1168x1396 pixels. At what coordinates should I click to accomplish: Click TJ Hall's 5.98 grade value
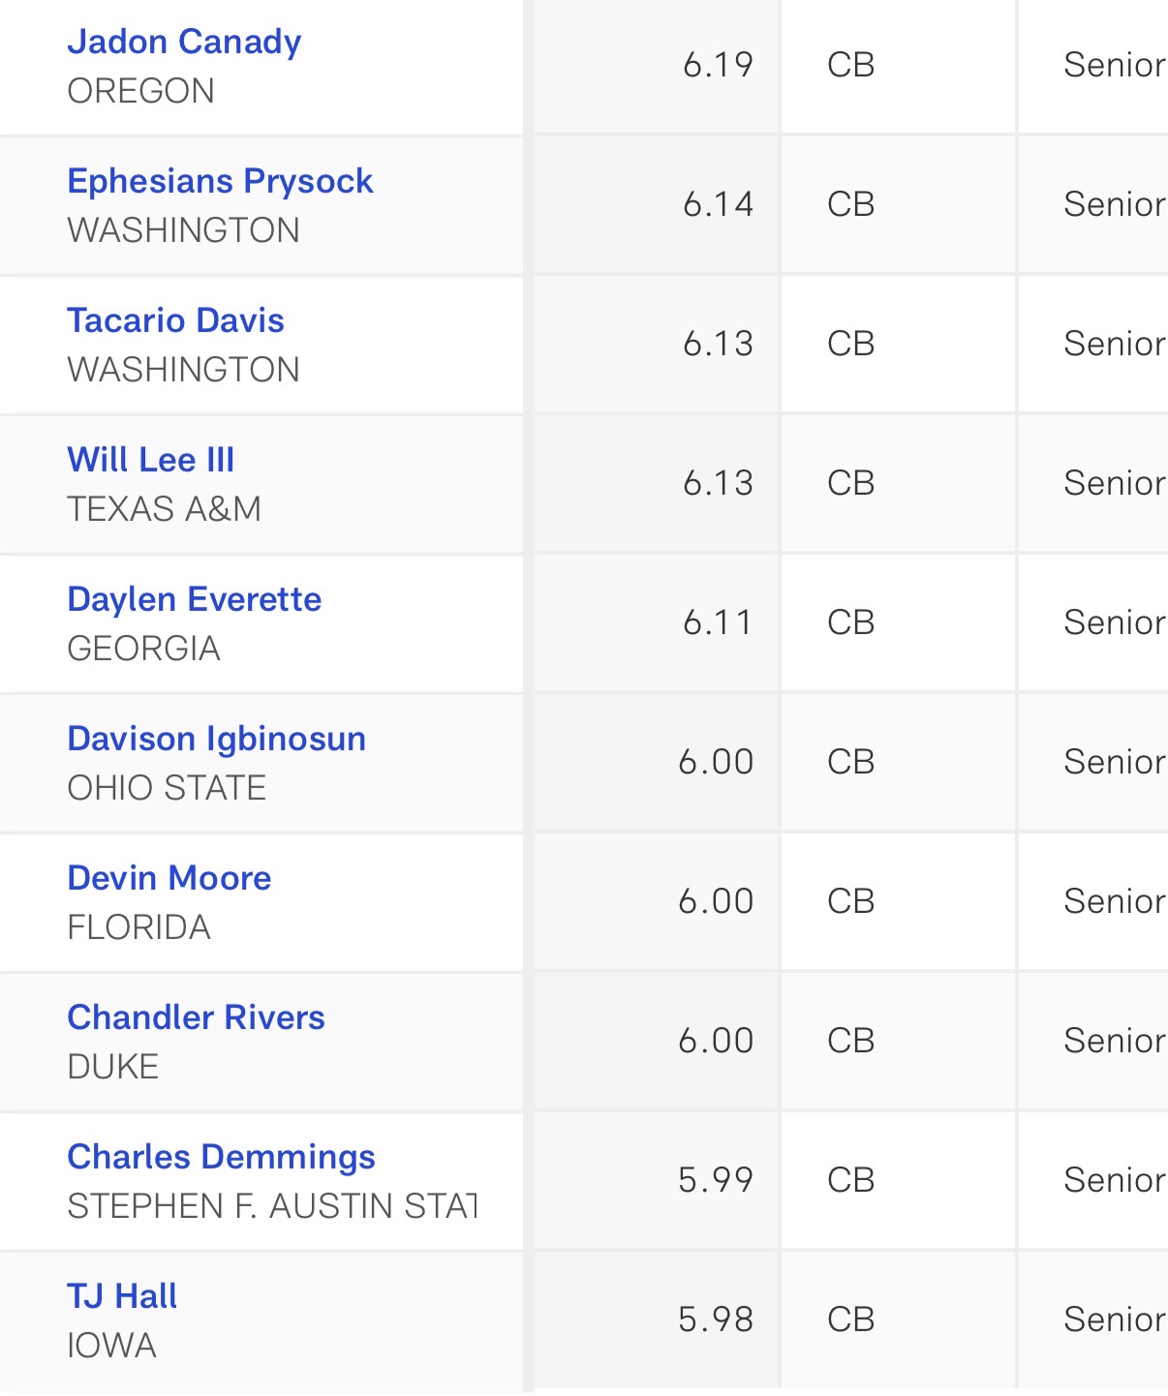716,1320
